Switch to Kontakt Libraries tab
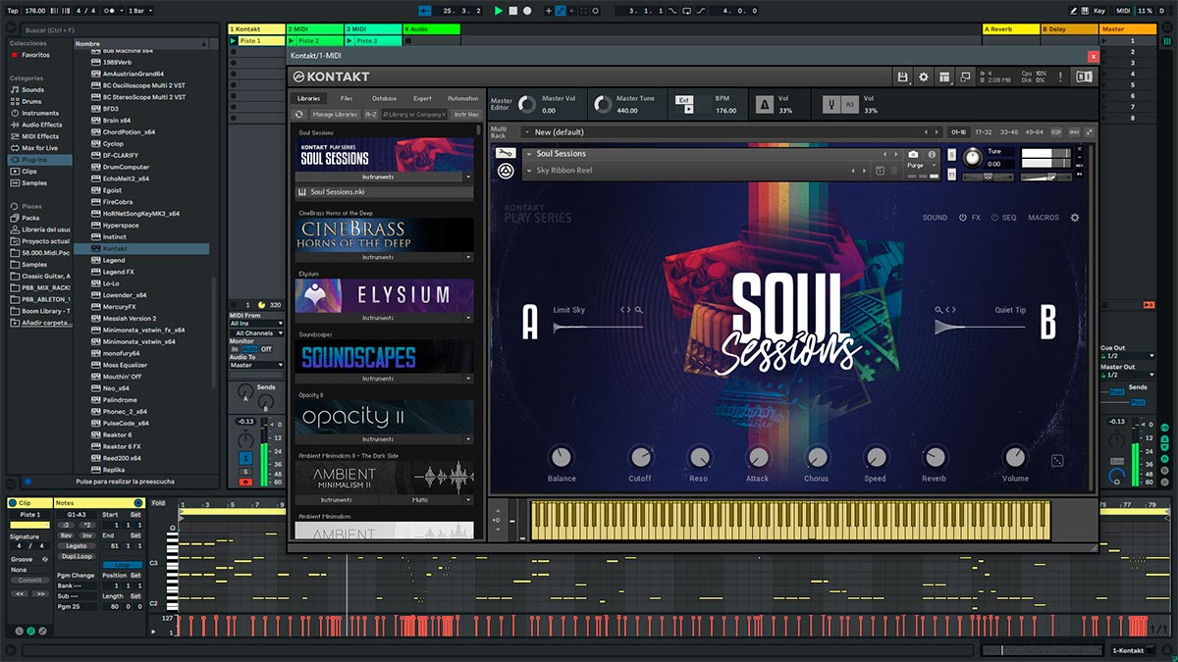1178x662 pixels. click(308, 99)
